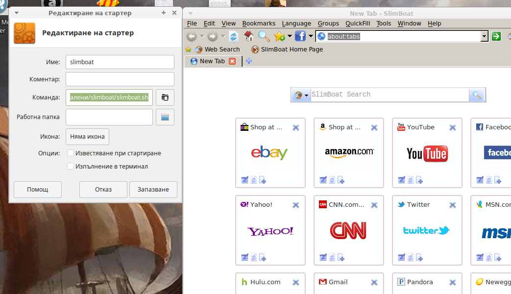The width and height of the screenshot is (511, 294).
Task: Remove the Gmail tile with its X
Action: 374,283
